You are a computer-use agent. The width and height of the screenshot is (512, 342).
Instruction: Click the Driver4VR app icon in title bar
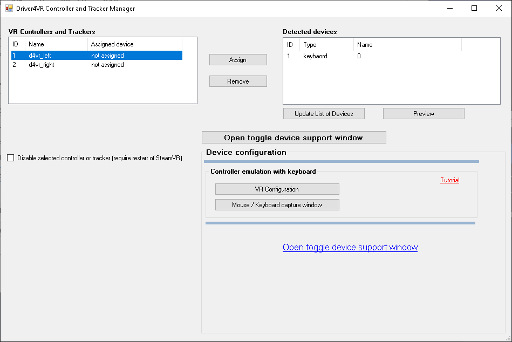tap(9, 9)
